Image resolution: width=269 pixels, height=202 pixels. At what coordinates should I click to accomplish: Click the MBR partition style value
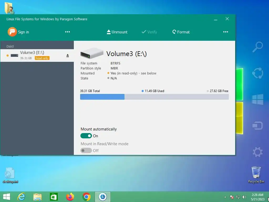(x=114, y=68)
